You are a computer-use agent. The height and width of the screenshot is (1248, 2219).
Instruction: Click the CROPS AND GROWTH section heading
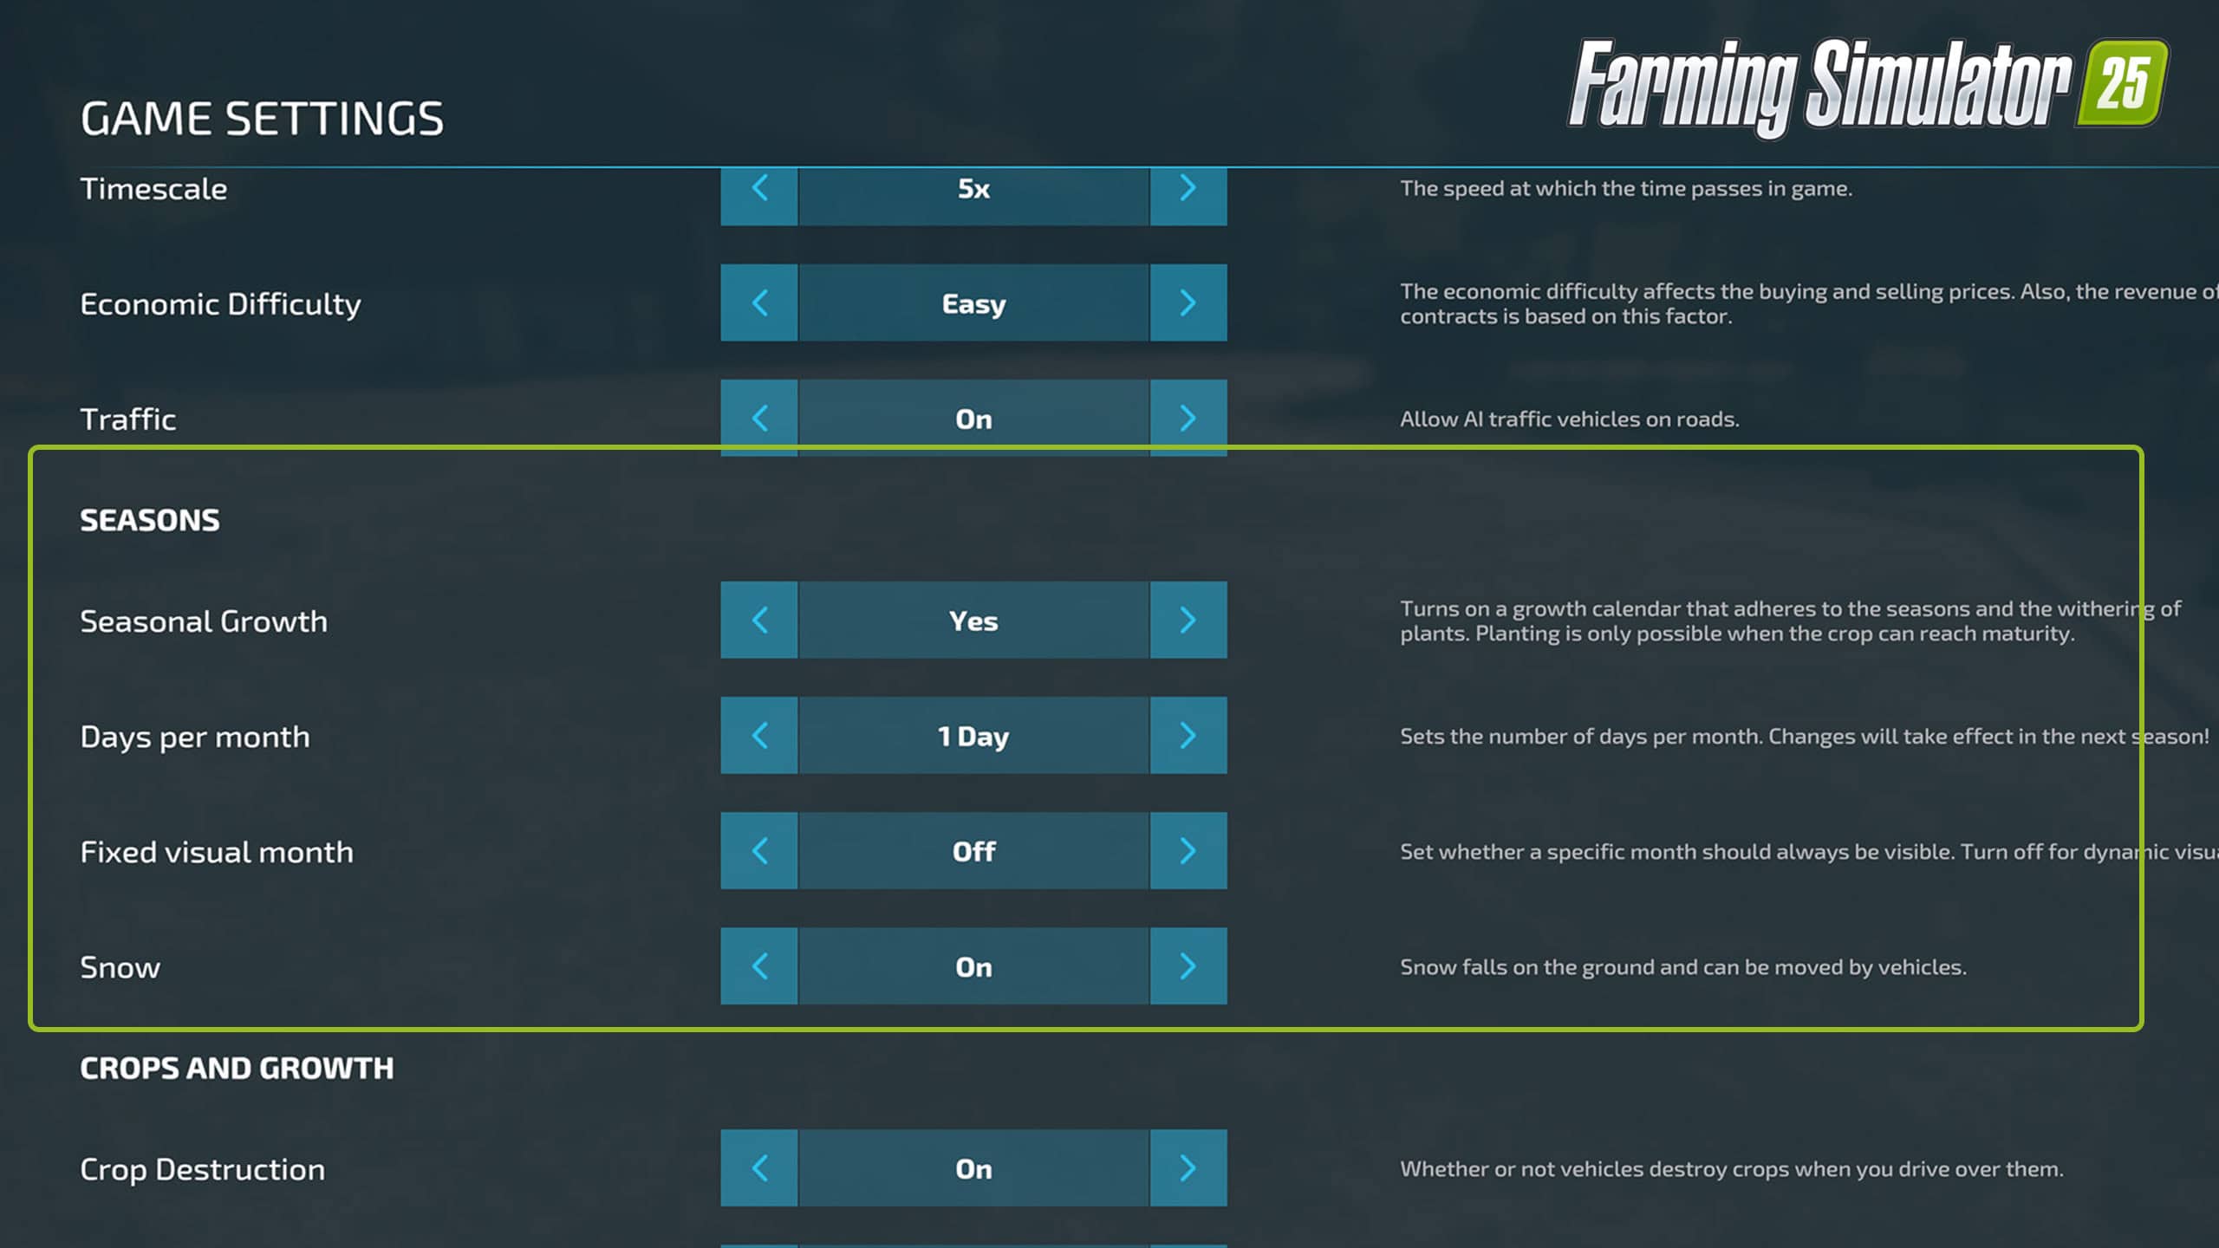[x=237, y=1068]
